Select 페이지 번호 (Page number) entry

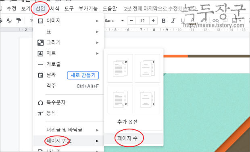point(69,141)
